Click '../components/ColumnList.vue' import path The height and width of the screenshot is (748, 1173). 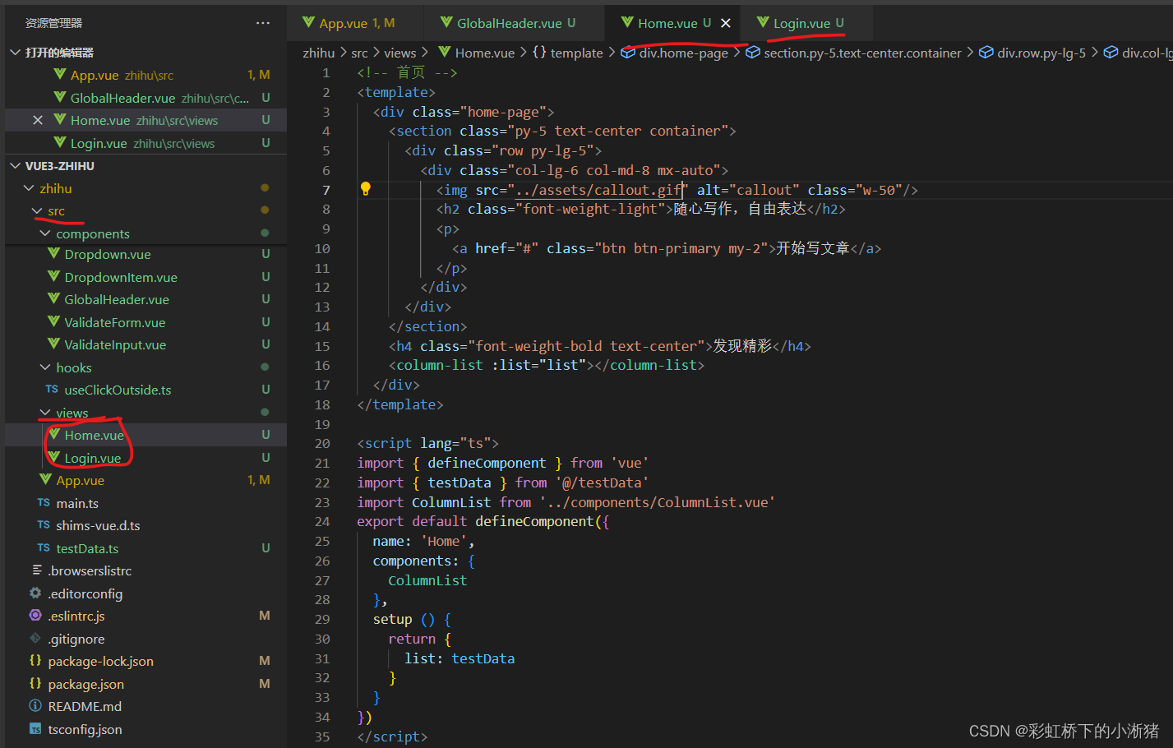point(658,502)
